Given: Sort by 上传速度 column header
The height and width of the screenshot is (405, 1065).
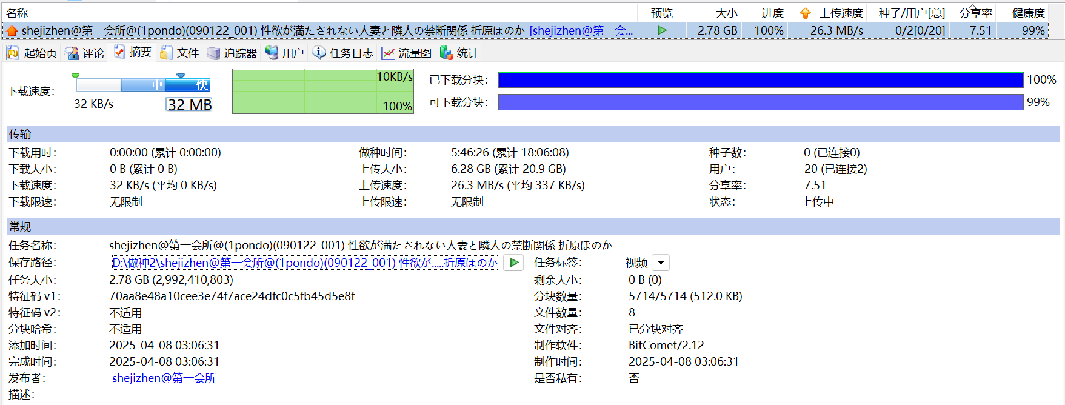Looking at the screenshot, I should pos(841,13).
